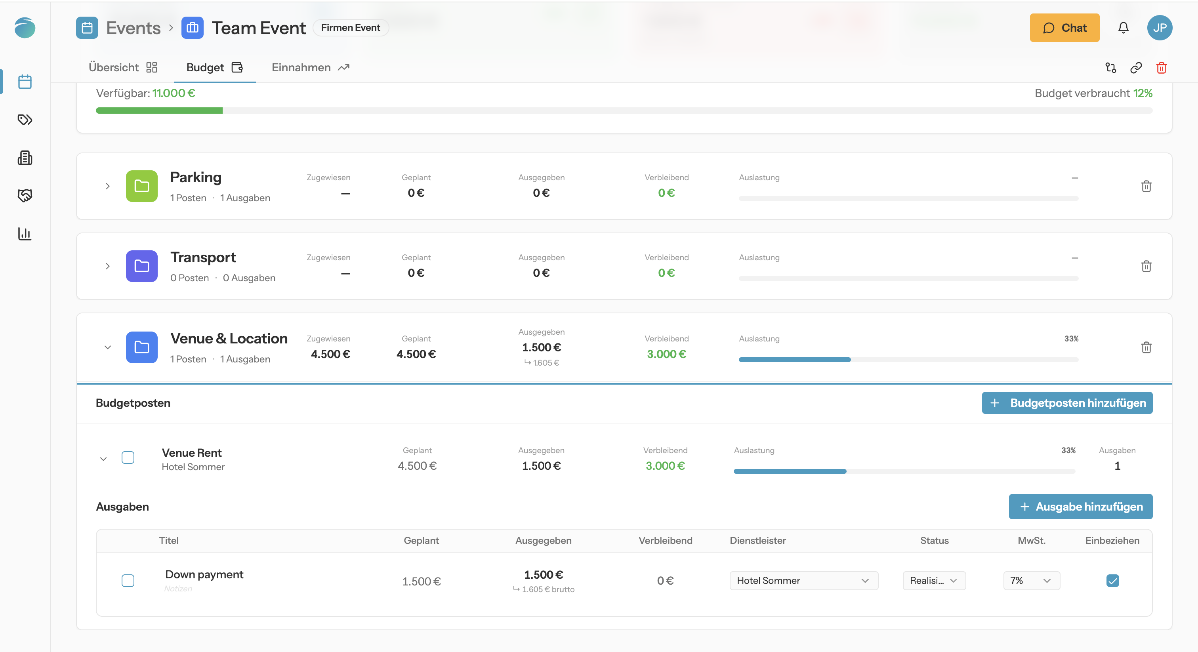Delete event with red trash icon
This screenshot has width=1198, height=652.
(x=1161, y=68)
